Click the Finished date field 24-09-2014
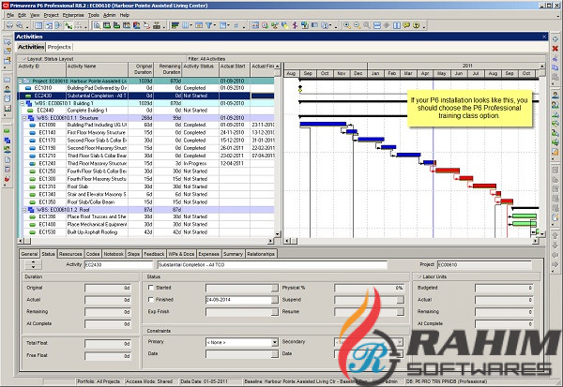Screen dimensions: 563x387 (238, 300)
